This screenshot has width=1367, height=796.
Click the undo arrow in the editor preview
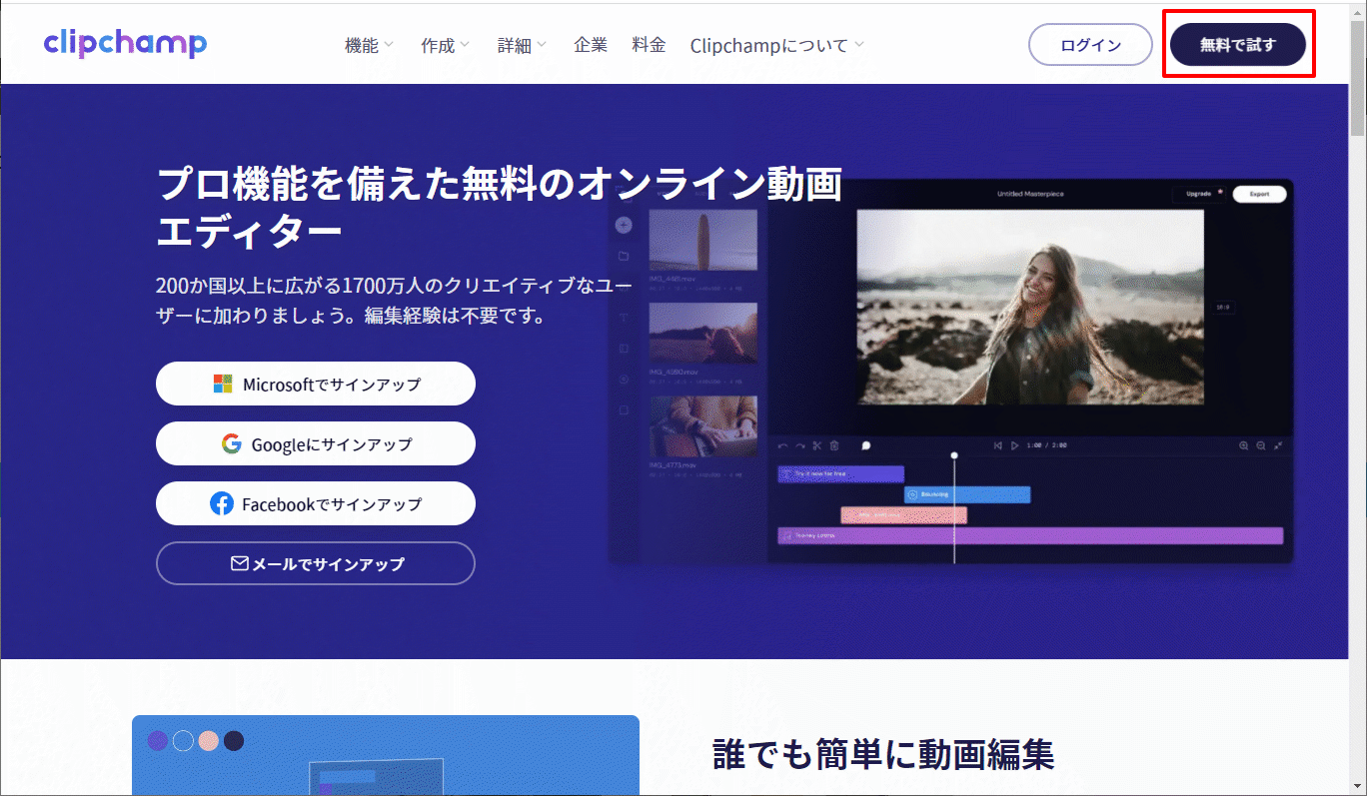[782, 445]
